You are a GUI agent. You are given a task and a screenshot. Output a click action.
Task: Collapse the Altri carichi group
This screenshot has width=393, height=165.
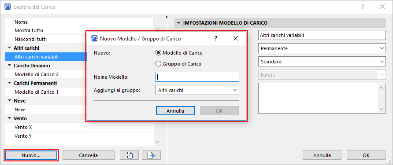pos(10,48)
